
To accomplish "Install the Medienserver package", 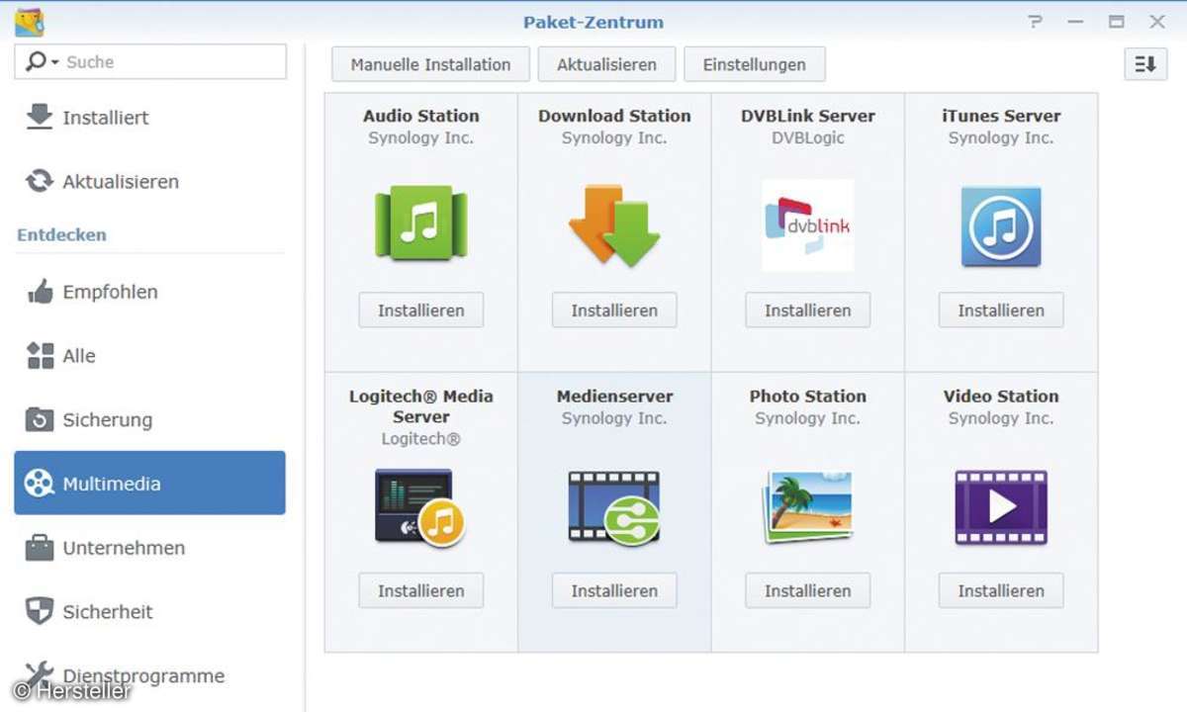I will coord(614,590).
